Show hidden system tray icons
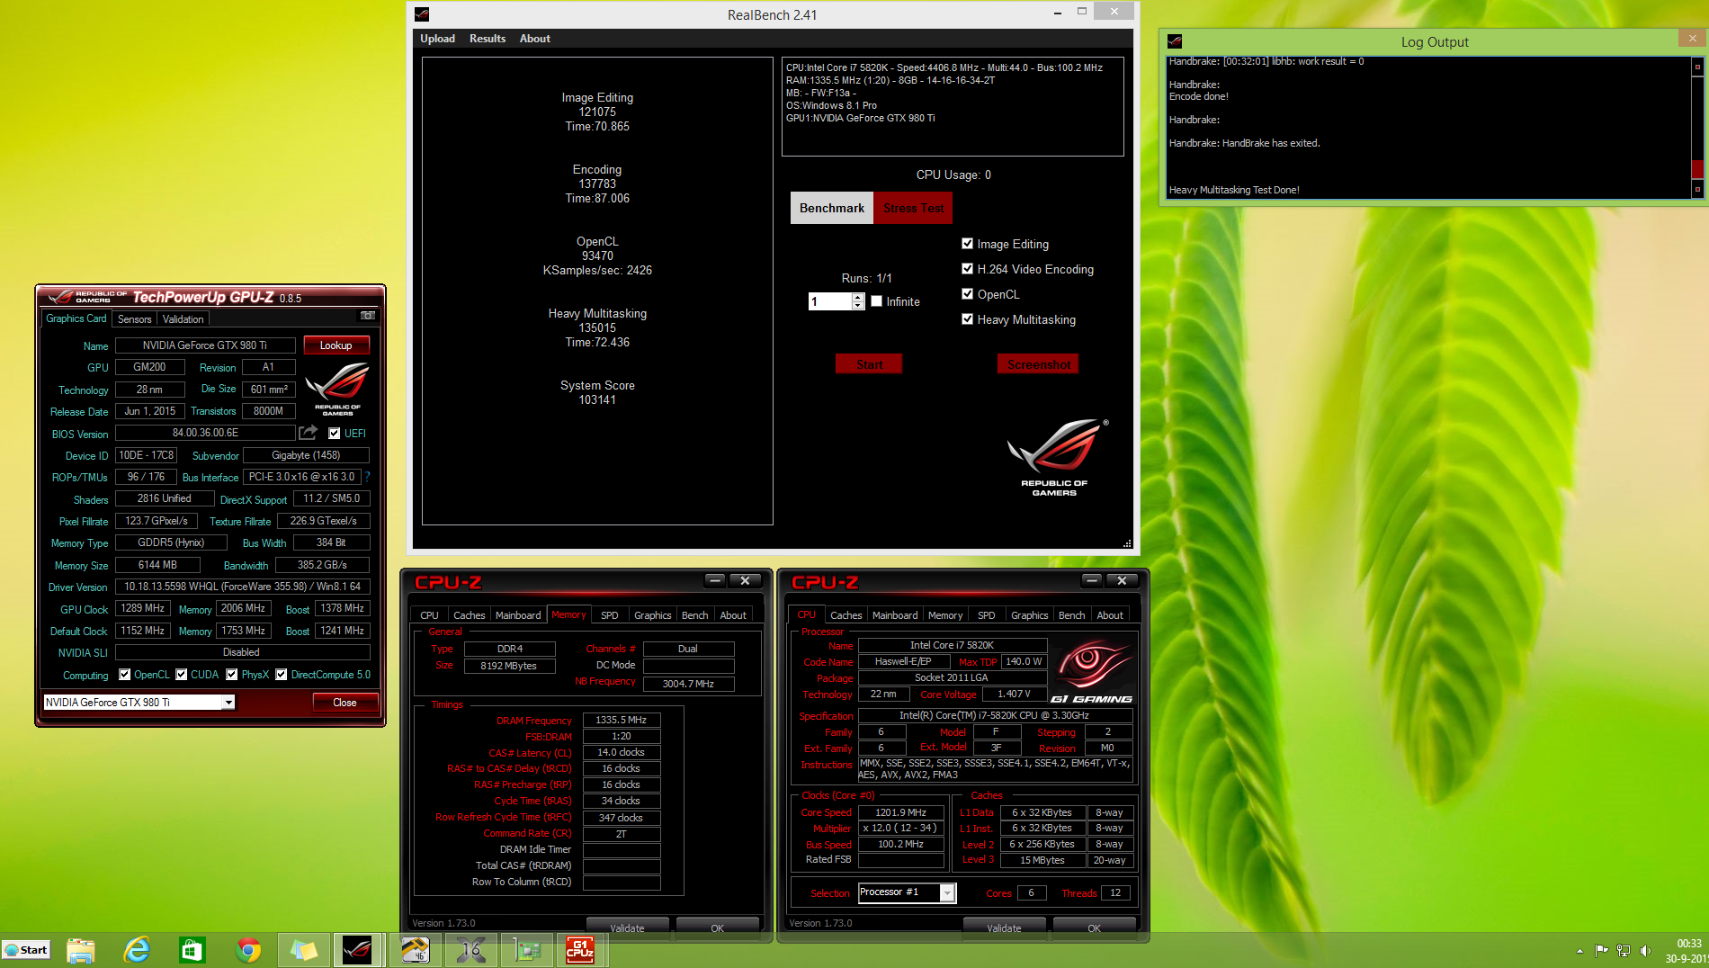This screenshot has width=1709, height=968. [x=1579, y=951]
